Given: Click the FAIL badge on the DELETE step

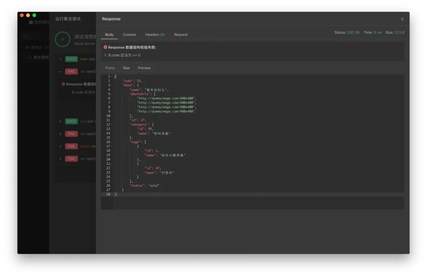Looking at the screenshot, I should 71,146.
